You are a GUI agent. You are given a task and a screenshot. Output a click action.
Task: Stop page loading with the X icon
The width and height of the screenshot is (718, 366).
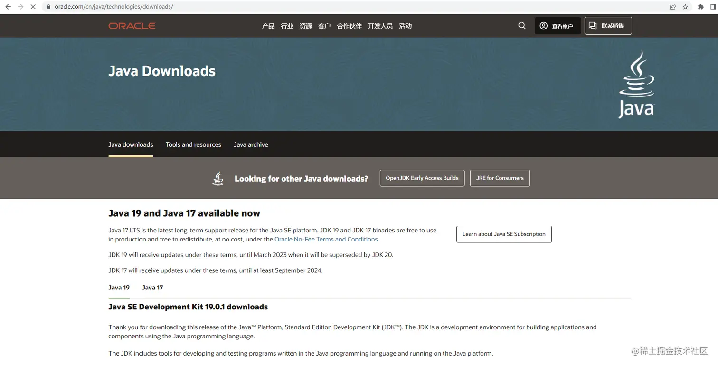(x=33, y=7)
